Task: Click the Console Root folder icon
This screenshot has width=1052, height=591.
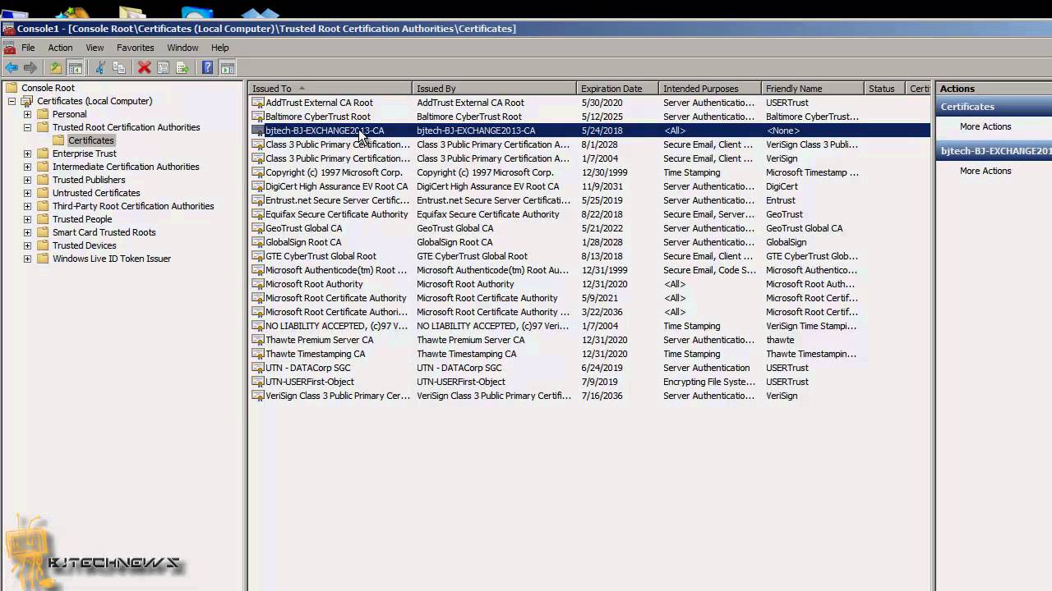Action: tap(12, 88)
